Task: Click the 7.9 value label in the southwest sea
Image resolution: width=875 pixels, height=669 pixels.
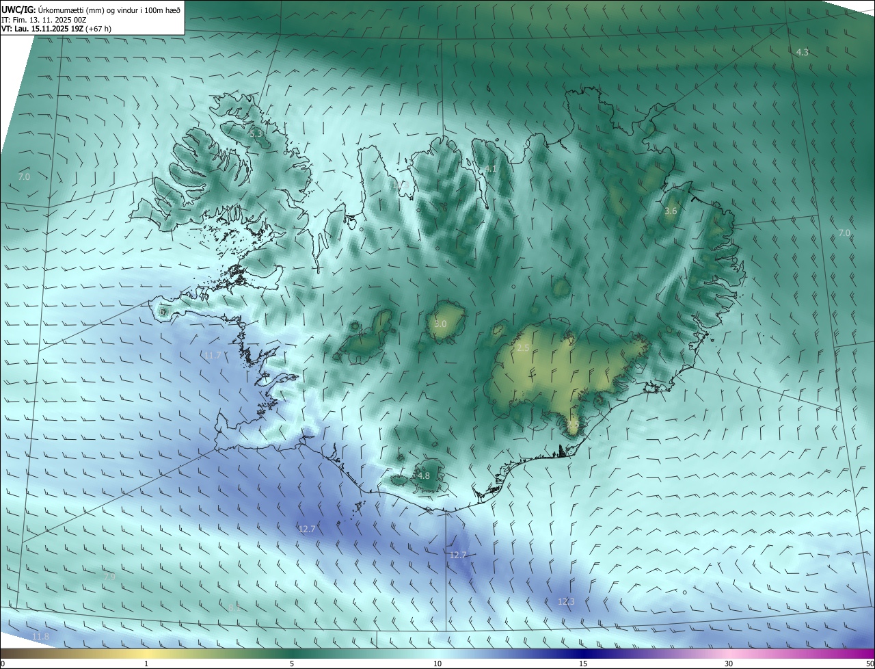Action: point(109,577)
